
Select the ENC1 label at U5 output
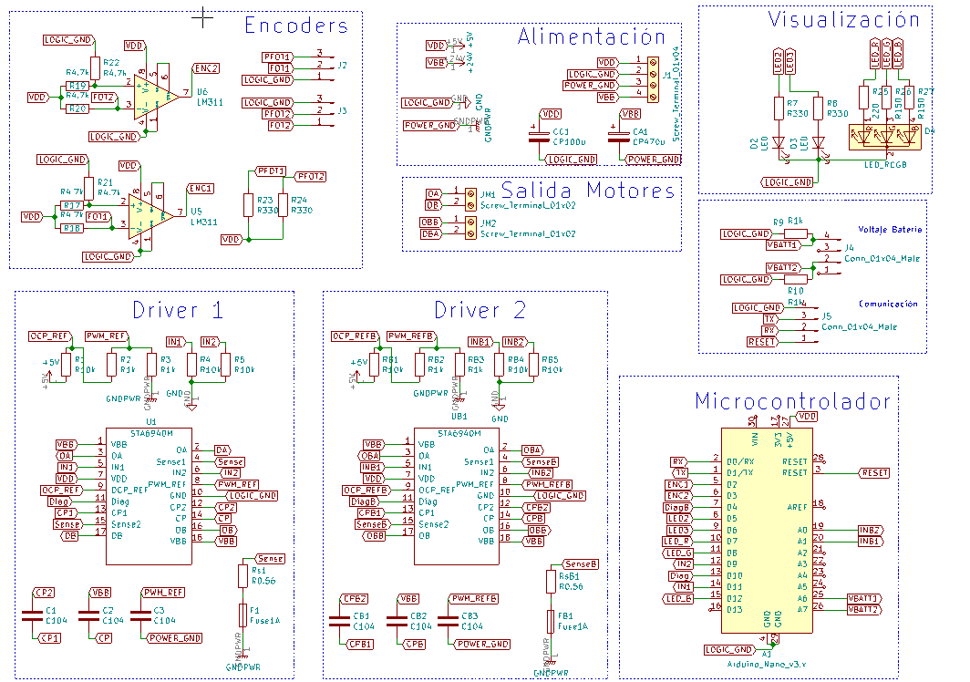(200, 188)
